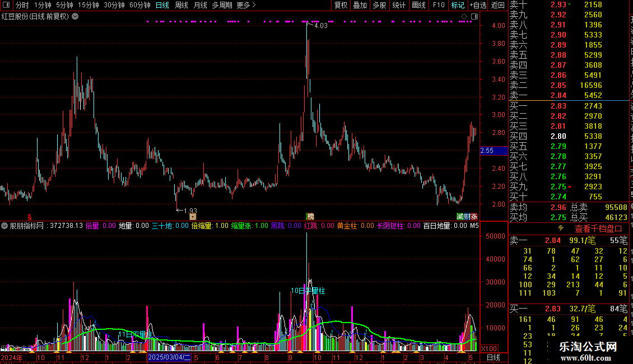Click the lightning bolt icon in the order panel
Viewport: 633px width, 364px height.
561,228
